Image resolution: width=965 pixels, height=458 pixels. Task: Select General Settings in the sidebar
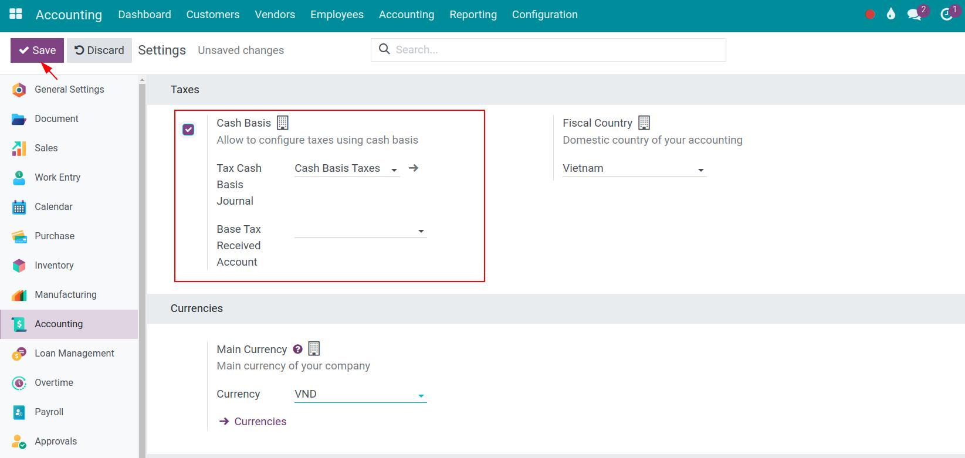pos(69,90)
